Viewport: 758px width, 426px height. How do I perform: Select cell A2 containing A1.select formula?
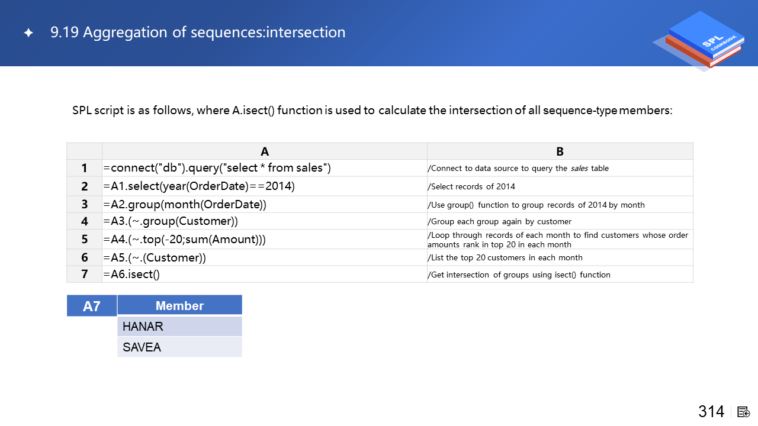point(264,186)
